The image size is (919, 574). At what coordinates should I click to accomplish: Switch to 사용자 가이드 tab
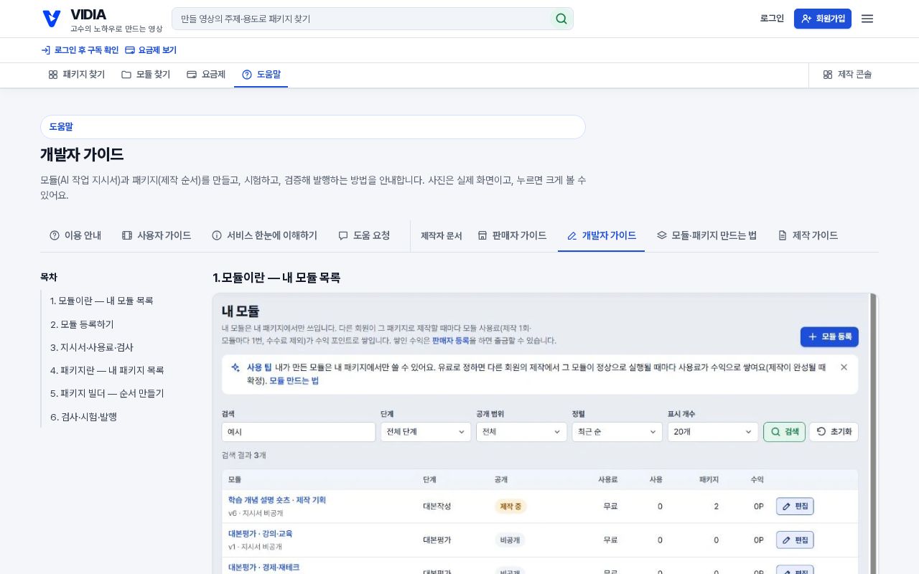click(x=157, y=235)
